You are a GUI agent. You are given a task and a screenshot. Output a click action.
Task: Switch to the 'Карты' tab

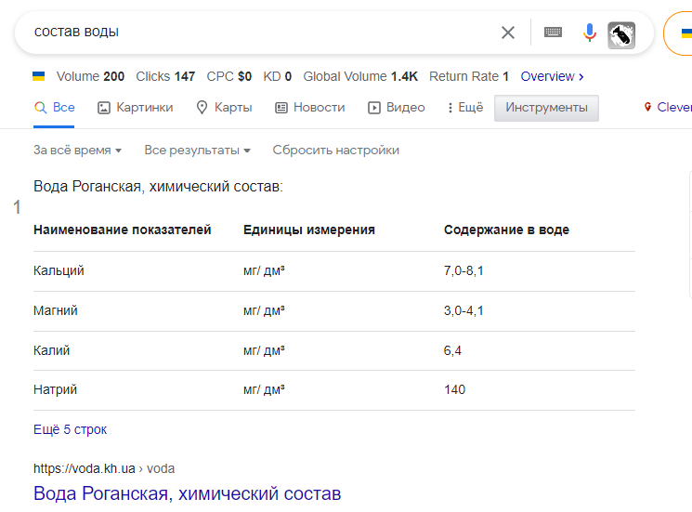224,108
